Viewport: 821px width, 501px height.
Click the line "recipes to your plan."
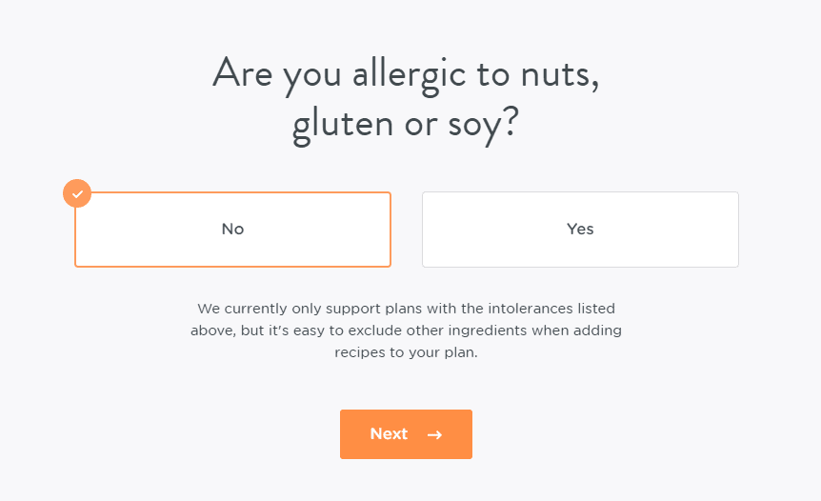406,352
